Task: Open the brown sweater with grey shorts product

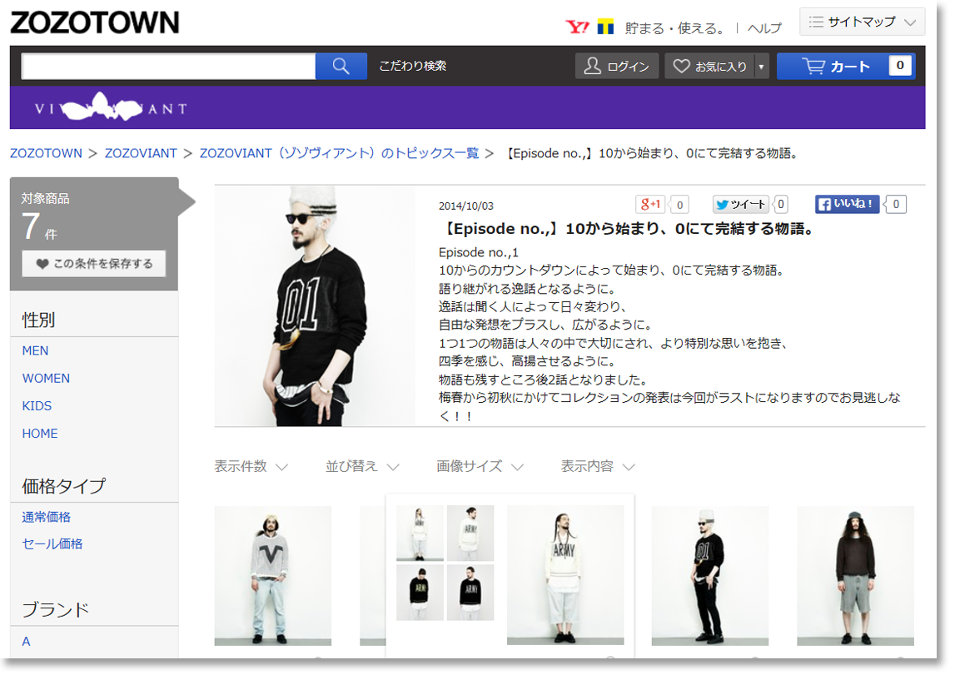Action: pos(855,576)
